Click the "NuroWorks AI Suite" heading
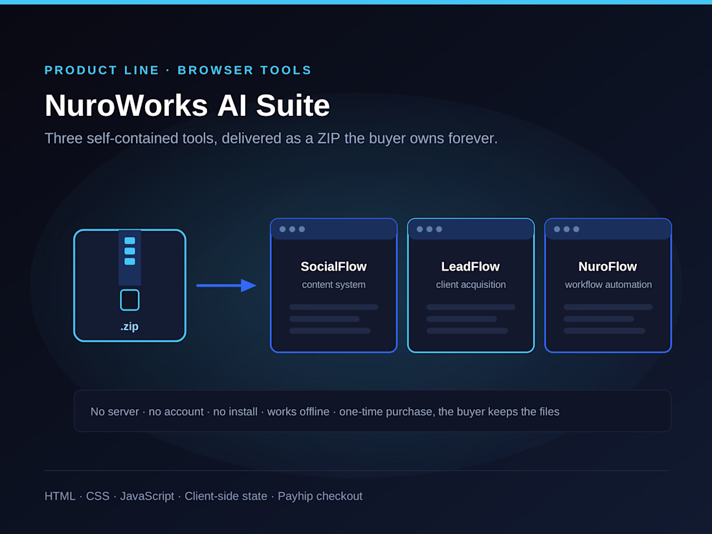This screenshot has width=712, height=534. (x=187, y=106)
